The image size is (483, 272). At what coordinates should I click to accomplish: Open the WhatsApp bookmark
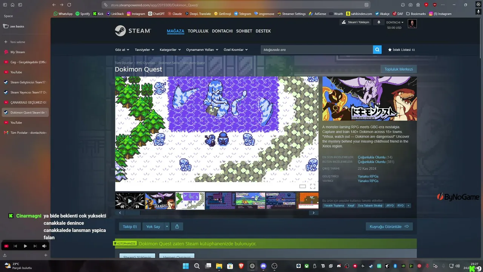pos(63,14)
